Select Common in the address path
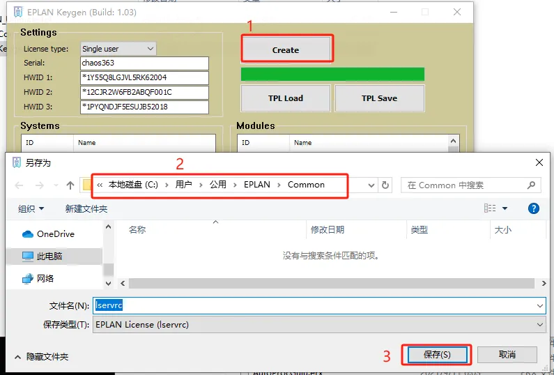This screenshot has width=554, height=375. coord(306,185)
